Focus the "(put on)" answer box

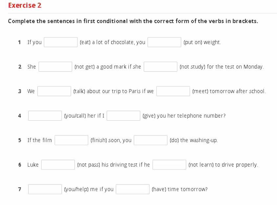tap(164, 42)
